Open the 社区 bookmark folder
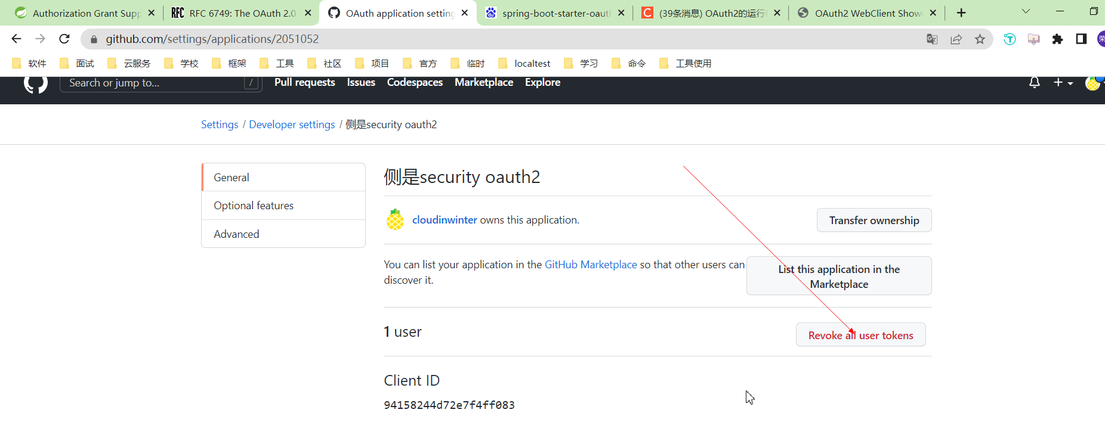The width and height of the screenshot is (1105, 425). coord(325,64)
